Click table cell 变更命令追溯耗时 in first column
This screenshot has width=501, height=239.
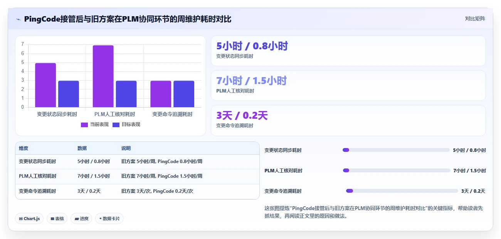[x=37, y=191]
